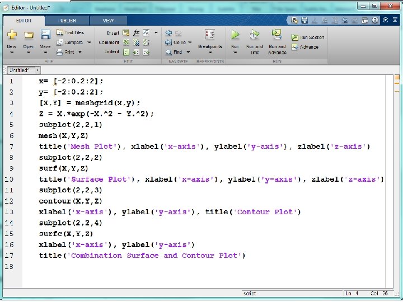Screen dimensions: 403x302
Task: Open the New dropdown arrow
Action: 12,53
